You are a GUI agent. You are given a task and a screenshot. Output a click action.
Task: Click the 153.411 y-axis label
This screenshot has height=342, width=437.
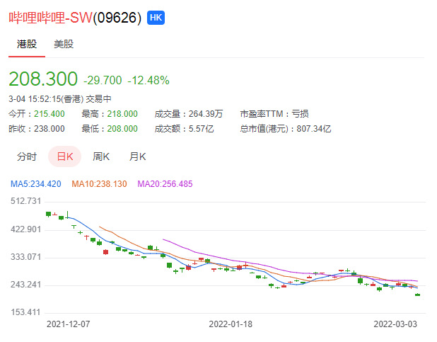(25, 312)
